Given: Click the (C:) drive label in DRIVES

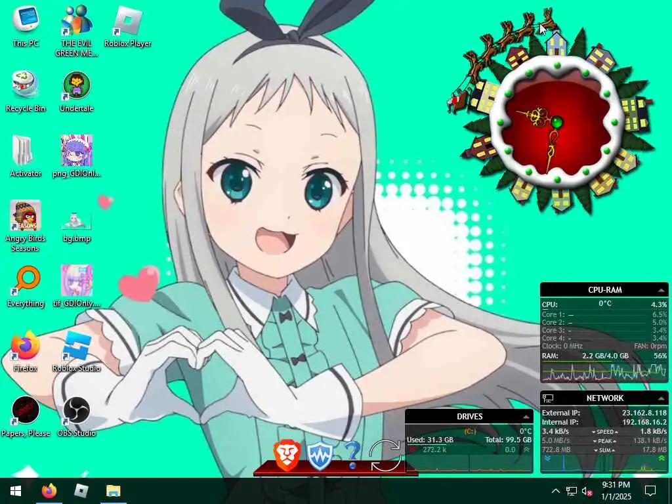Looking at the screenshot, I should pyautogui.click(x=470, y=431).
